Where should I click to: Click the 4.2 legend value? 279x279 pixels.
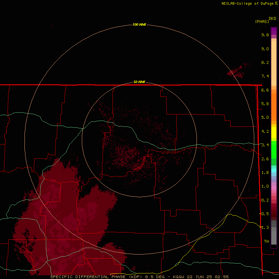265,131
